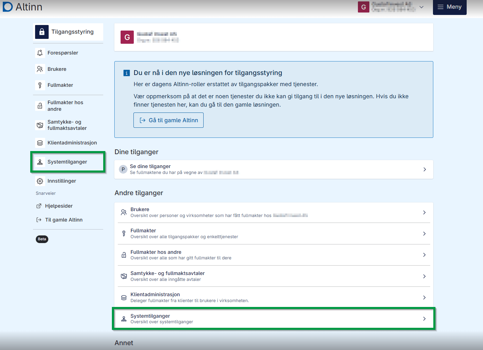
Task: Open Fullmakter overview under Andre tilganger
Action: [274, 234]
